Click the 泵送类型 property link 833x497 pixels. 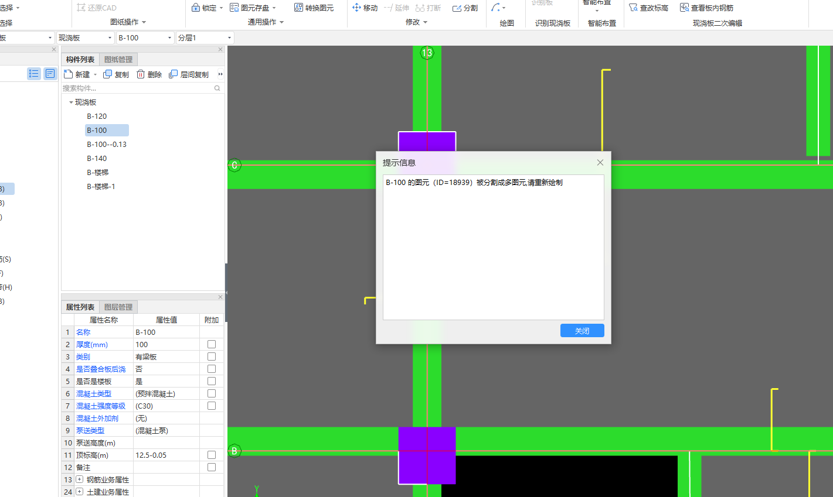pyautogui.click(x=90, y=430)
